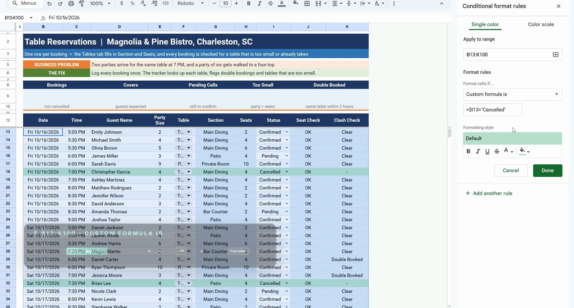This screenshot has width=574, height=308.
Task: Format as currency with dollar icon
Action: point(122,3)
